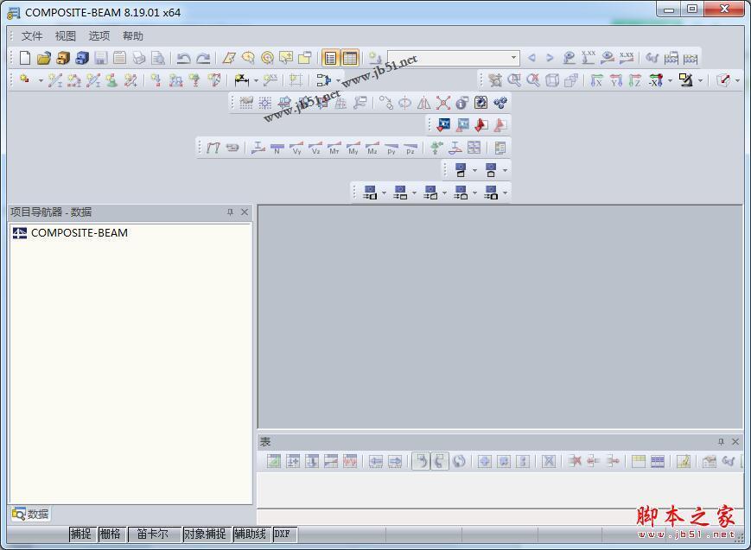Screen dimensions: 751x550
Task: Show distributed load pz diagram
Action: pyautogui.click(x=411, y=148)
